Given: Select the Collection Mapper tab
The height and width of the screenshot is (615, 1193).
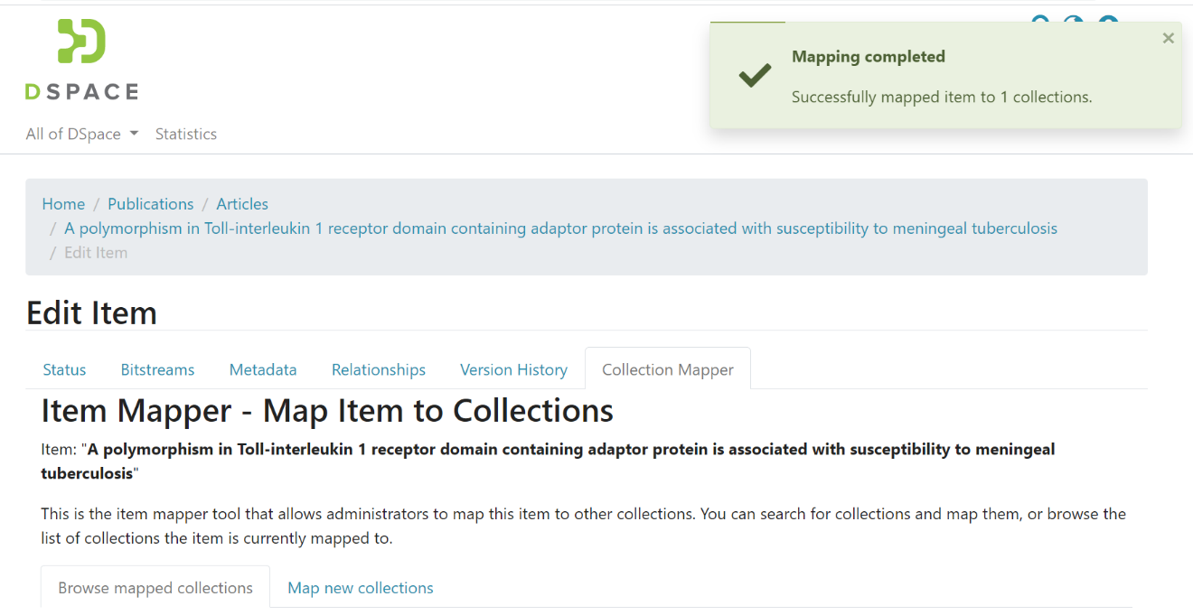Looking at the screenshot, I should click(668, 369).
